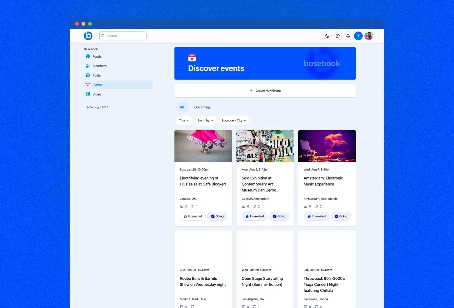Toggle Interested on Amsterdam Electronic Music event
The height and width of the screenshot is (308, 454).
(317, 216)
